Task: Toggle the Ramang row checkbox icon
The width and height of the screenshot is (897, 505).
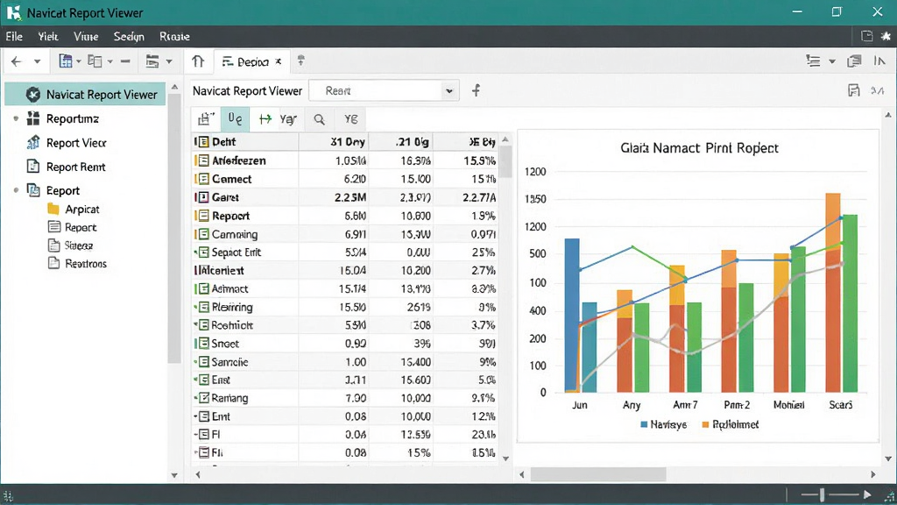Action: click(x=203, y=398)
